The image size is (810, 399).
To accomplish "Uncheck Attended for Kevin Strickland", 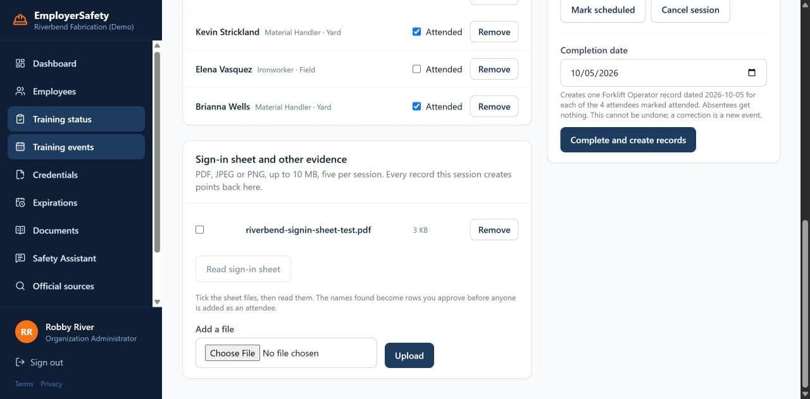I will point(416,32).
